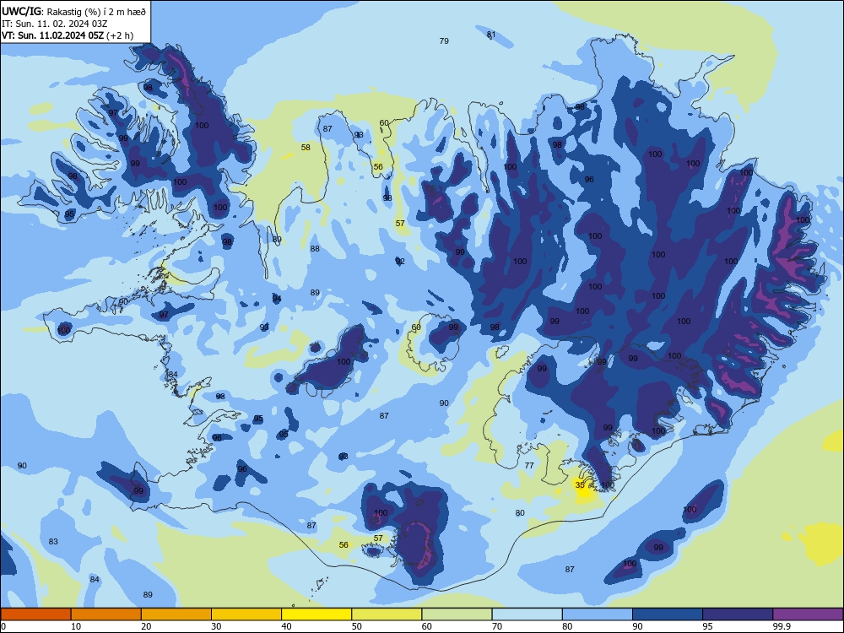
Task: Click the bright yellow 40–50 legend swatch
Action: point(316,614)
